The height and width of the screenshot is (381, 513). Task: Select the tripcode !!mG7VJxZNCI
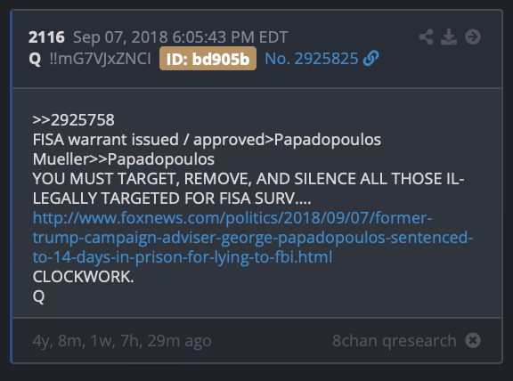pos(100,59)
